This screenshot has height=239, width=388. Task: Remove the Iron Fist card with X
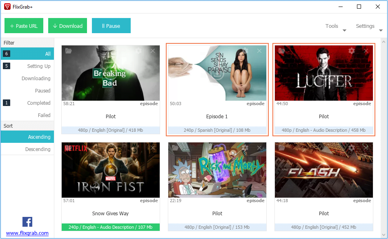pos(153,148)
